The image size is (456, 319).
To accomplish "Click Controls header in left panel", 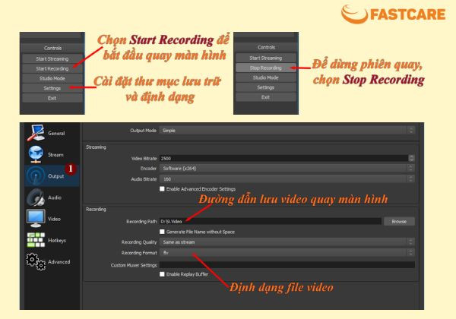I will click(x=52, y=48).
